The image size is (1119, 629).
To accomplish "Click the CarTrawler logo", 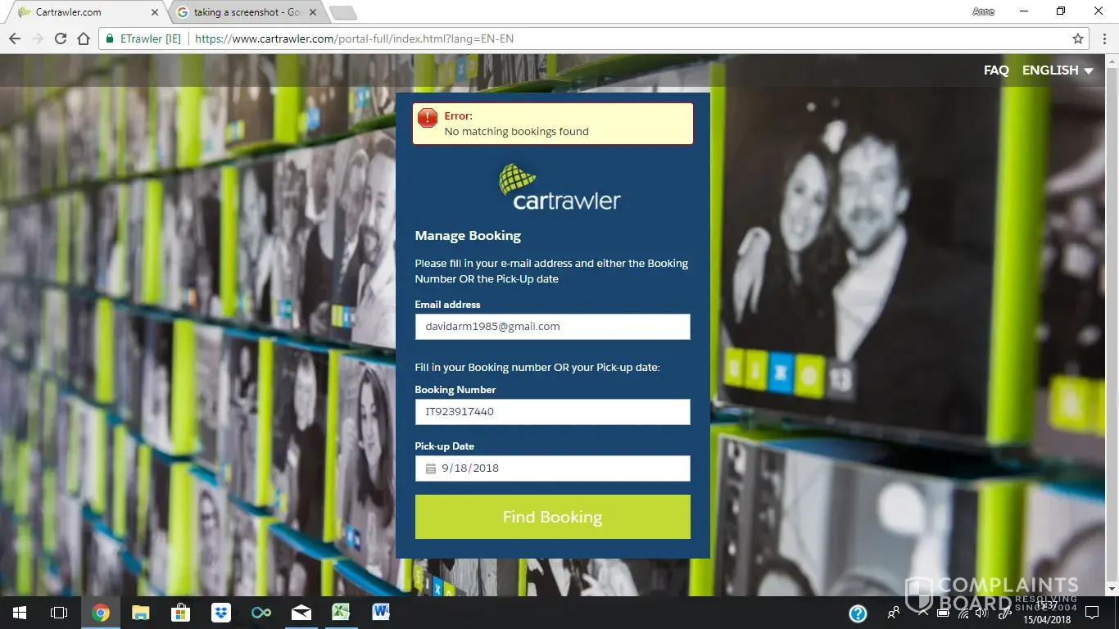I will coord(559,188).
